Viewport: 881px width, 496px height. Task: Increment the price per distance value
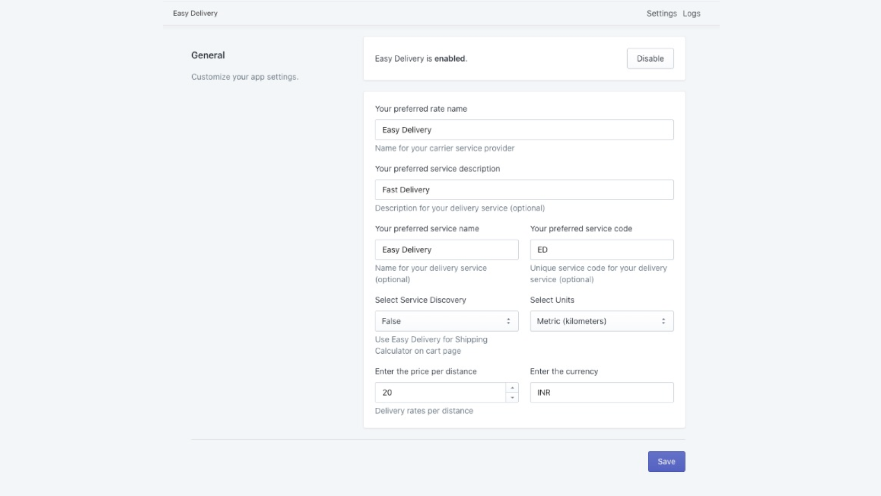[512, 388]
